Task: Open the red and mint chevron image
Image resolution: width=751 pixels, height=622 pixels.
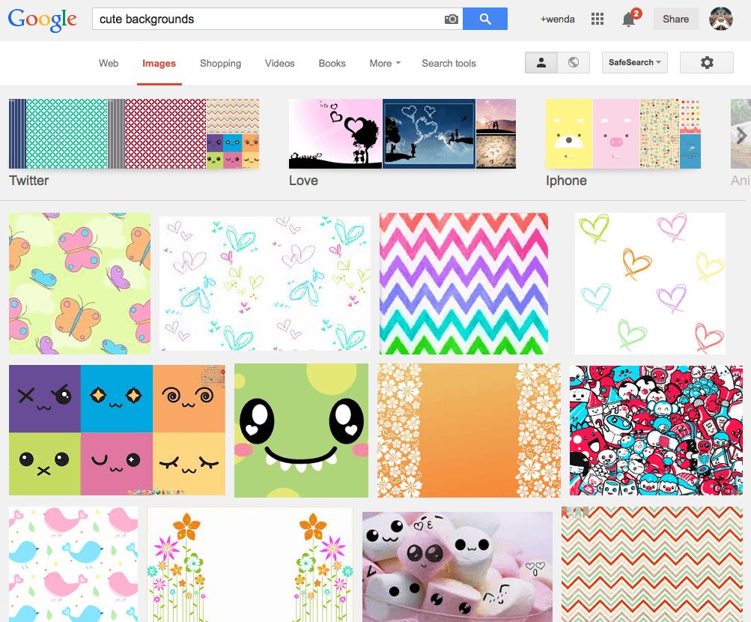Action: click(652, 564)
